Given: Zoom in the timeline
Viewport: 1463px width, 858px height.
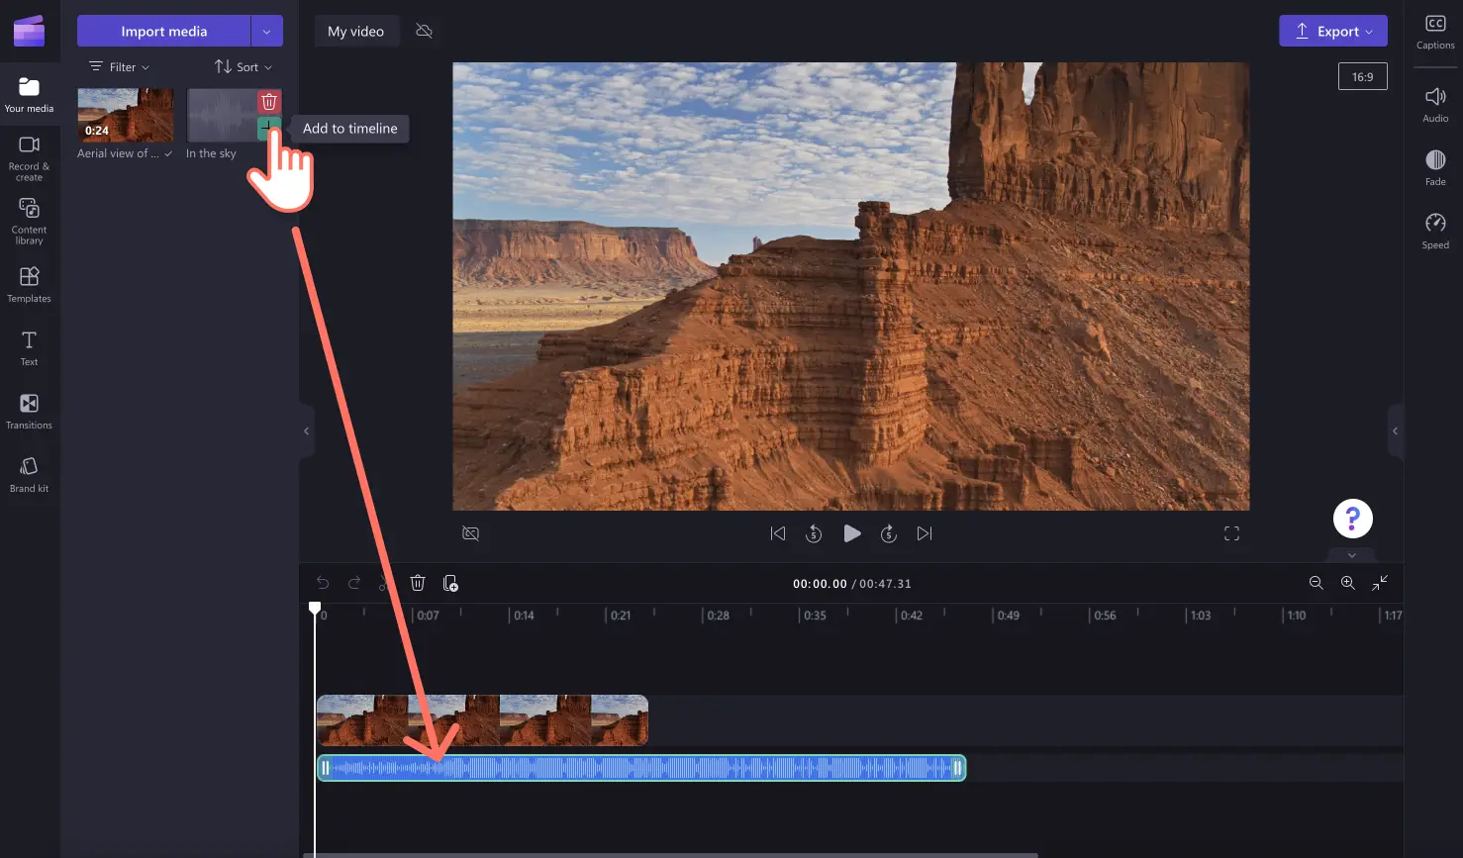Looking at the screenshot, I should point(1347,583).
